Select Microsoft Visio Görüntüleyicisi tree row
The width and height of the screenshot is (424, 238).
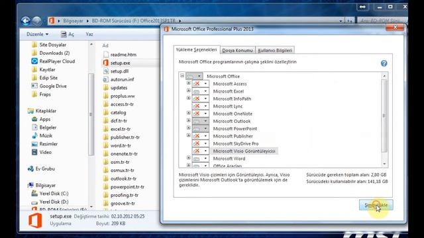point(244,151)
